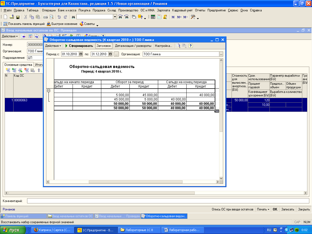Open the 1C help icon

pyautogui.click(x=140, y=17)
